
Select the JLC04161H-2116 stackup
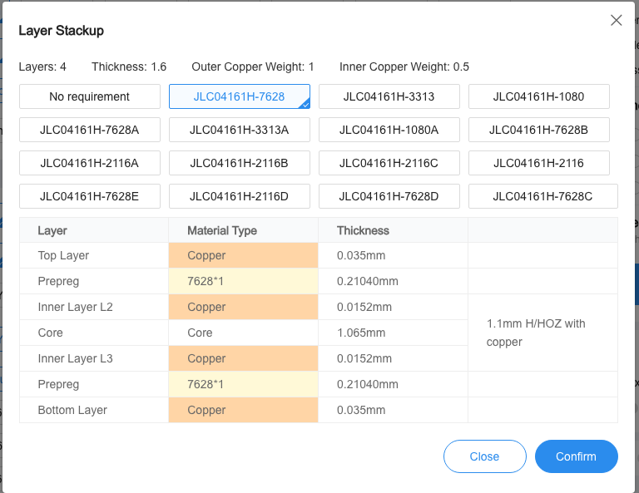pyautogui.click(x=539, y=163)
